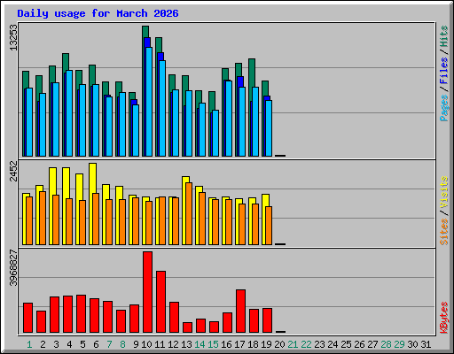
Task: Click day 25 on the x-axis
Action: pos(346,344)
